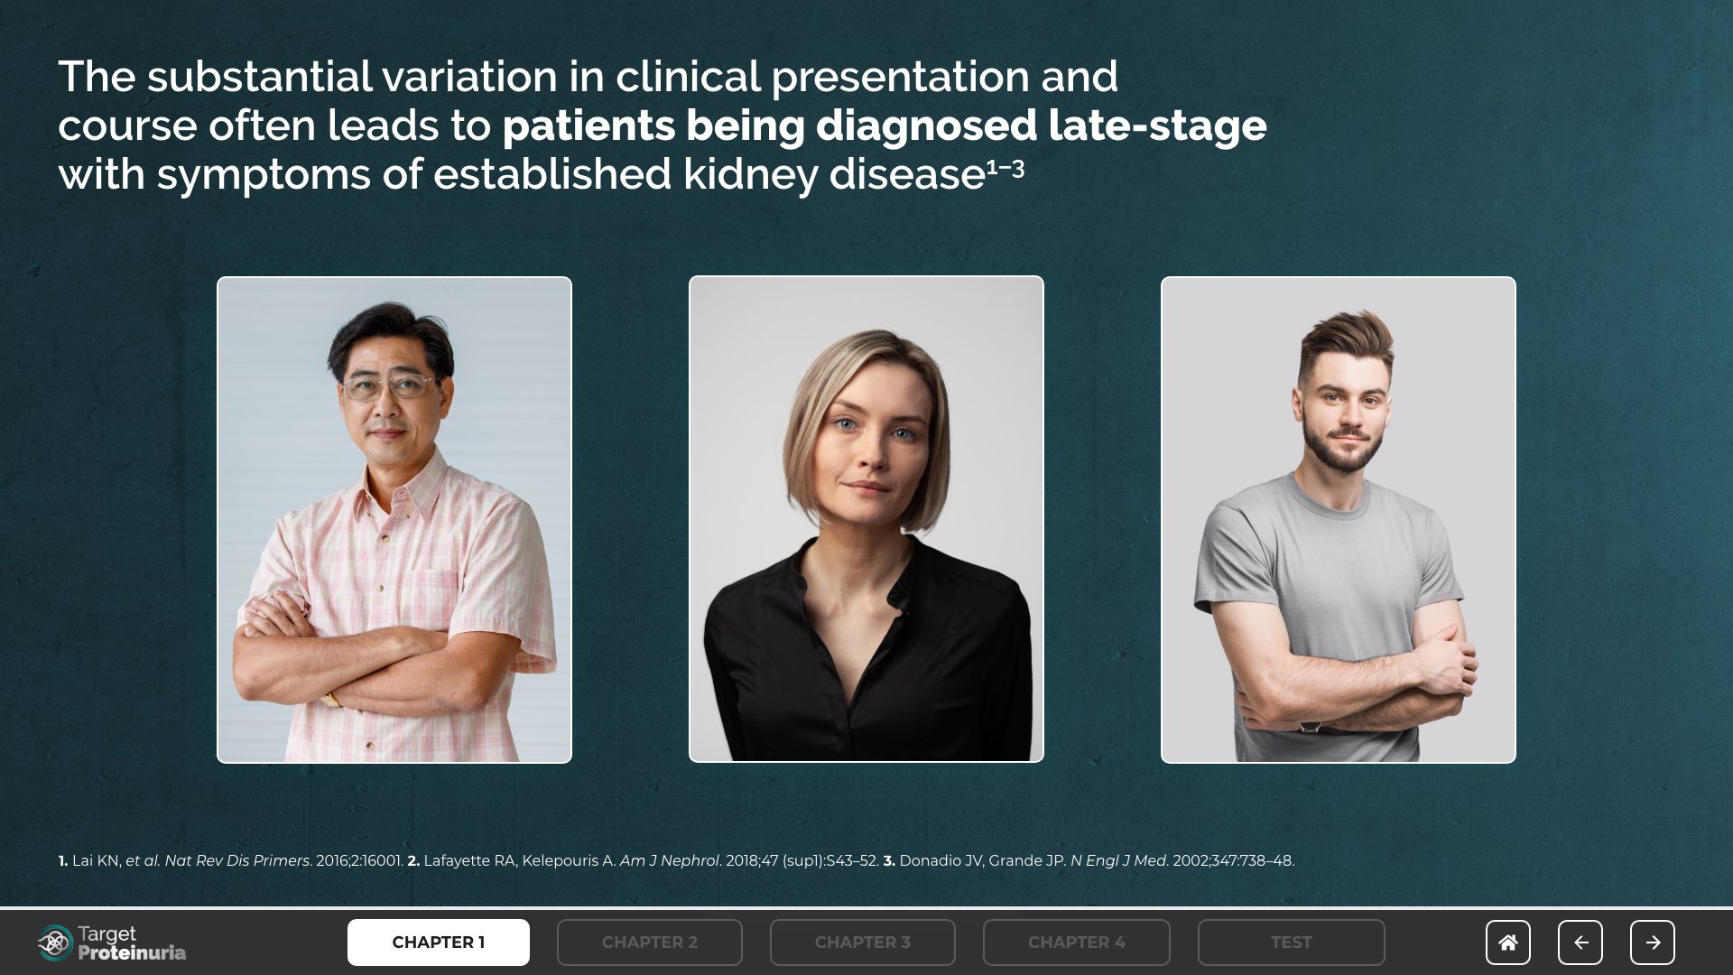This screenshot has height=975, width=1733.
Task: Click the Proteinuria word in the logo
Action: (132, 952)
